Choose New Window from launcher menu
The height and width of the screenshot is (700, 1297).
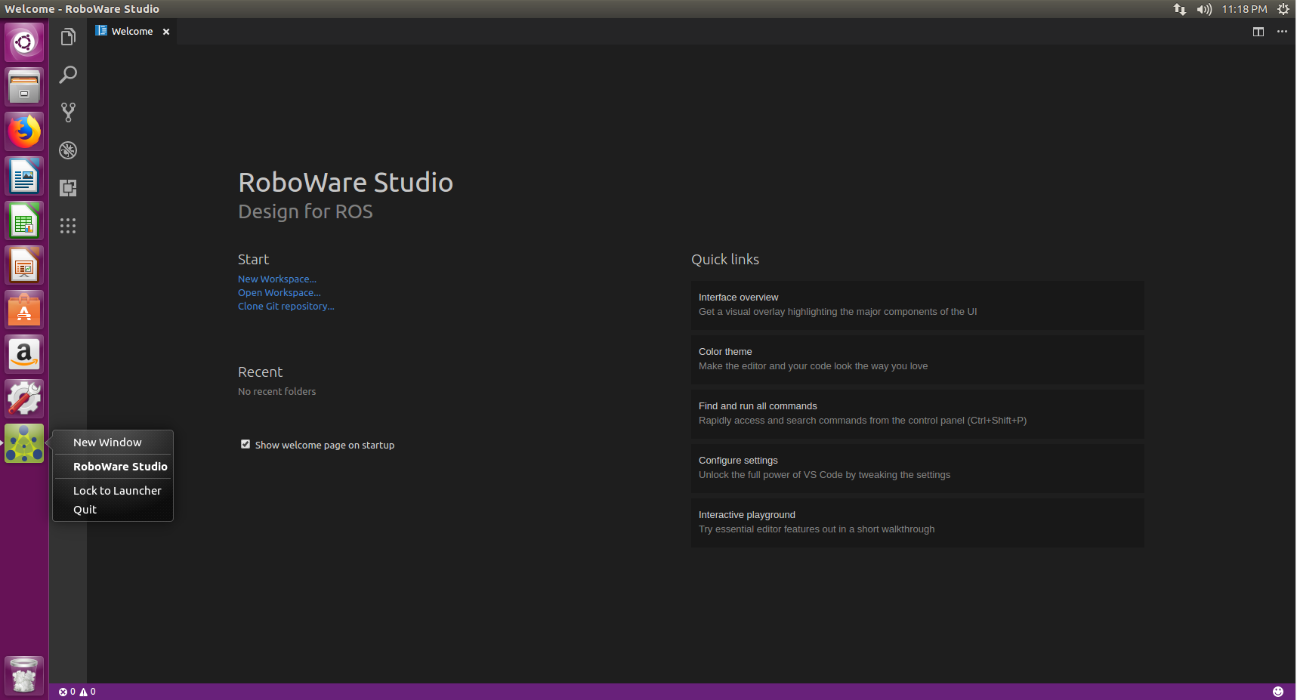113,443
